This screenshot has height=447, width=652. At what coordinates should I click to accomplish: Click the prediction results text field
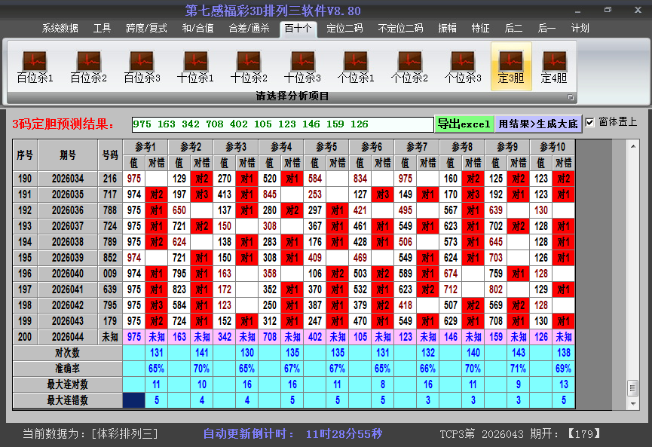point(282,124)
